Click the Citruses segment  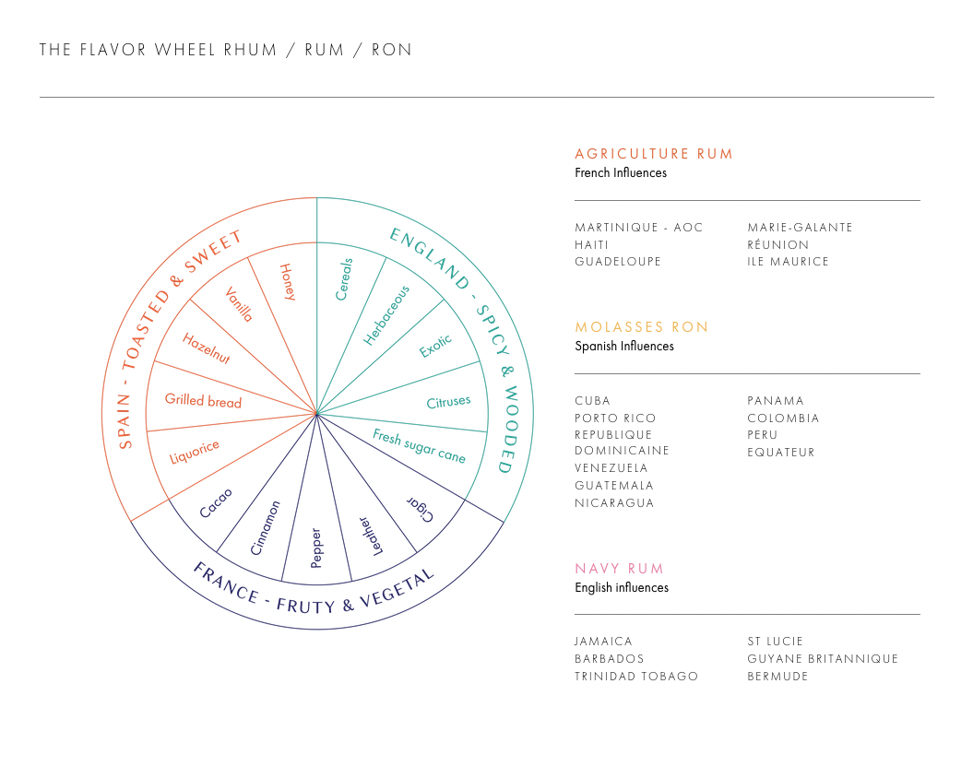(x=448, y=402)
